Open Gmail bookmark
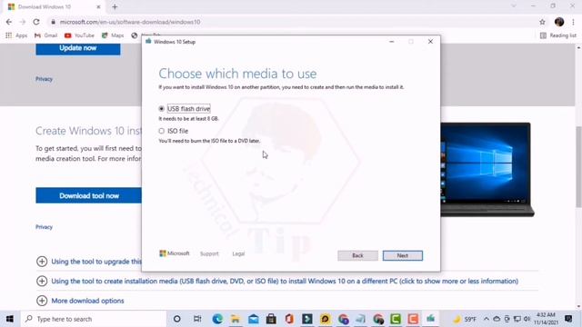Screen dimensions: 582x327 (45, 35)
